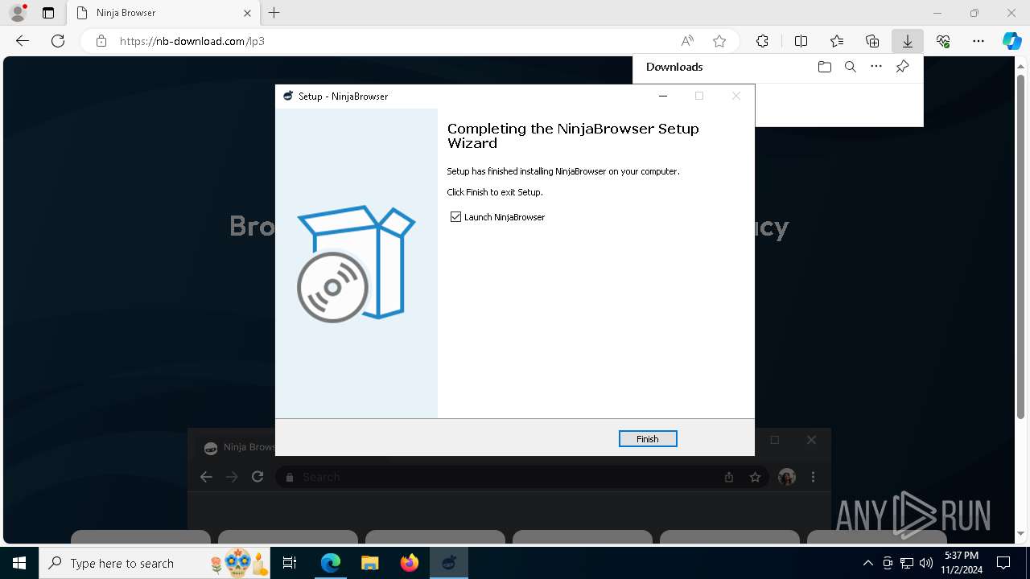This screenshot has width=1030, height=579.
Task: Open taskbar clock and date
Action: point(961,563)
